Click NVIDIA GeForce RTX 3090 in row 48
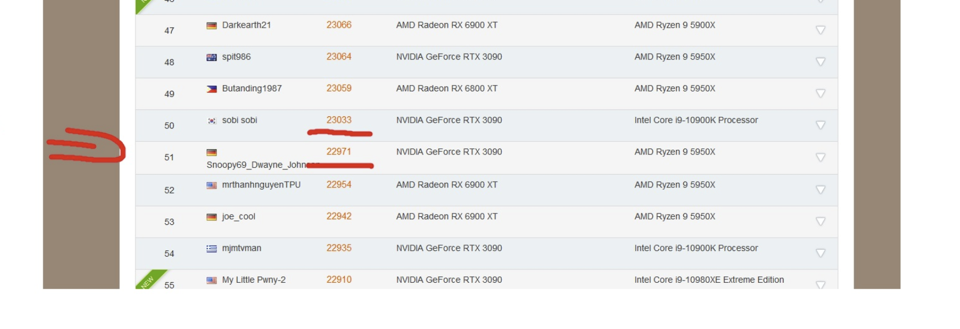The width and height of the screenshot is (960, 329). click(449, 57)
